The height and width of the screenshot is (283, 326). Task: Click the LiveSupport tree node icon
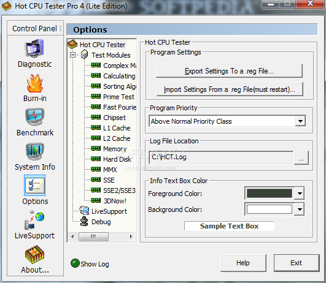[x=84, y=211]
